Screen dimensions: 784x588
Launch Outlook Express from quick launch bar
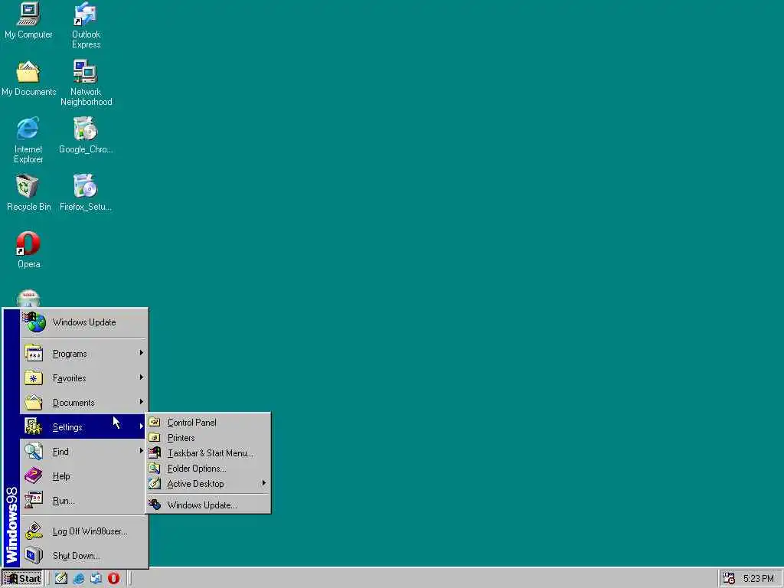(x=96, y=579)
